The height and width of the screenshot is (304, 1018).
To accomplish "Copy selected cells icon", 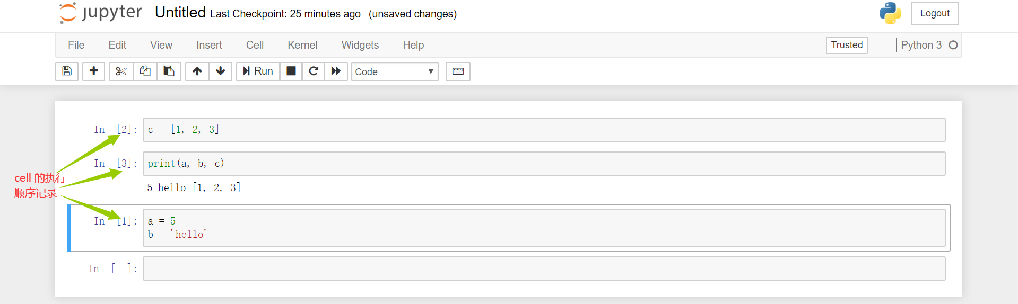I will pos(145,71).
